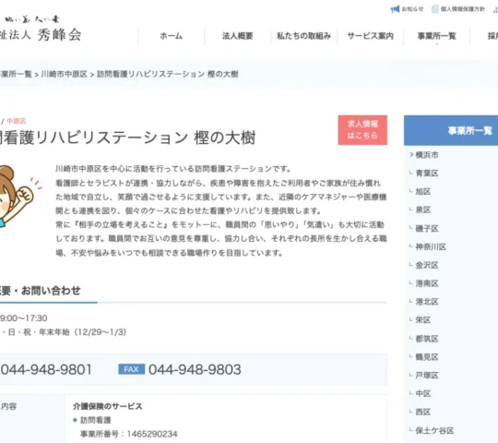Image resolution: width=498 pixels, height=443 pixels.
Task: Click the お知らせ megaphone icon
Action: [x=395, y=9]
